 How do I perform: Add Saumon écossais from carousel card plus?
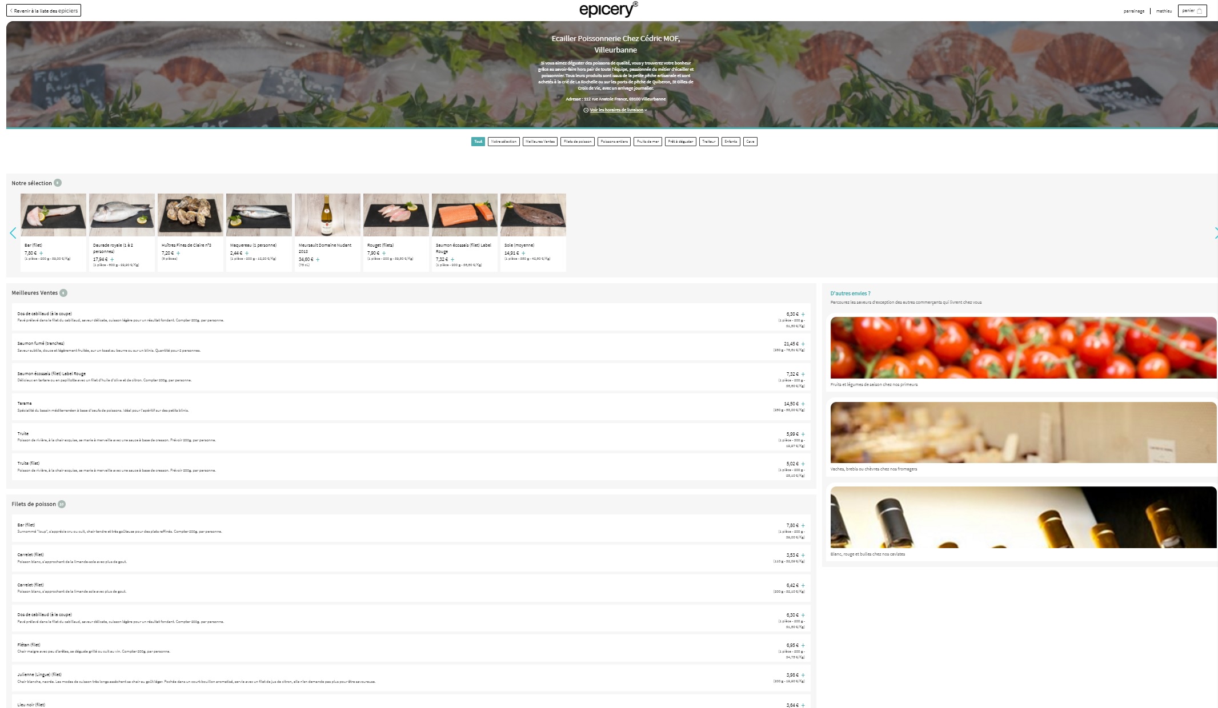pos(452,259)
